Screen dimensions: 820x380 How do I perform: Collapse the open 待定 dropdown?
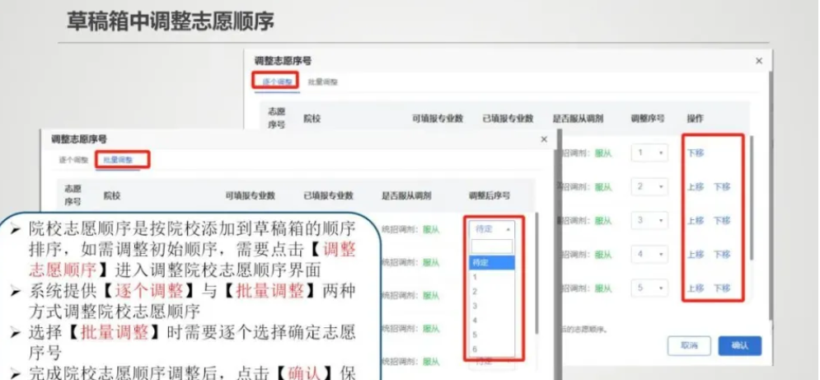(x=494, y=229)
